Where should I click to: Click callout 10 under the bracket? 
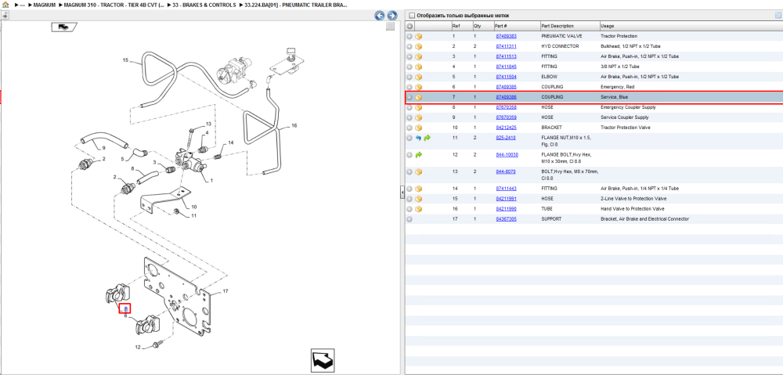[x=193, y=207]
